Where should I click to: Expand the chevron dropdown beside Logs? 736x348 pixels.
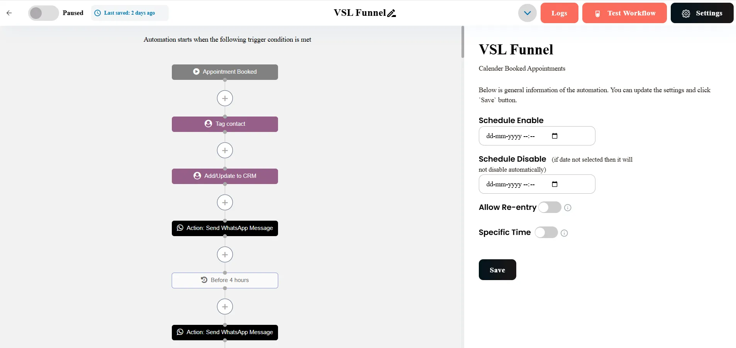[x=527, y=13]
